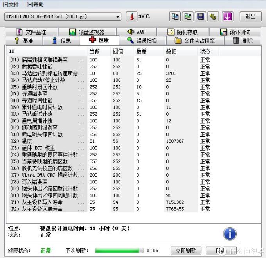Select row (E1) 磁头伸出/缩回周期计数

pos(110,195)
